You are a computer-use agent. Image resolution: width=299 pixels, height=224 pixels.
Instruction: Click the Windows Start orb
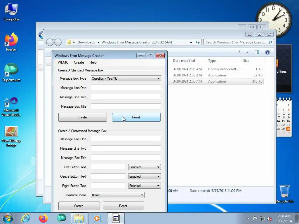[x=8, y=218]
